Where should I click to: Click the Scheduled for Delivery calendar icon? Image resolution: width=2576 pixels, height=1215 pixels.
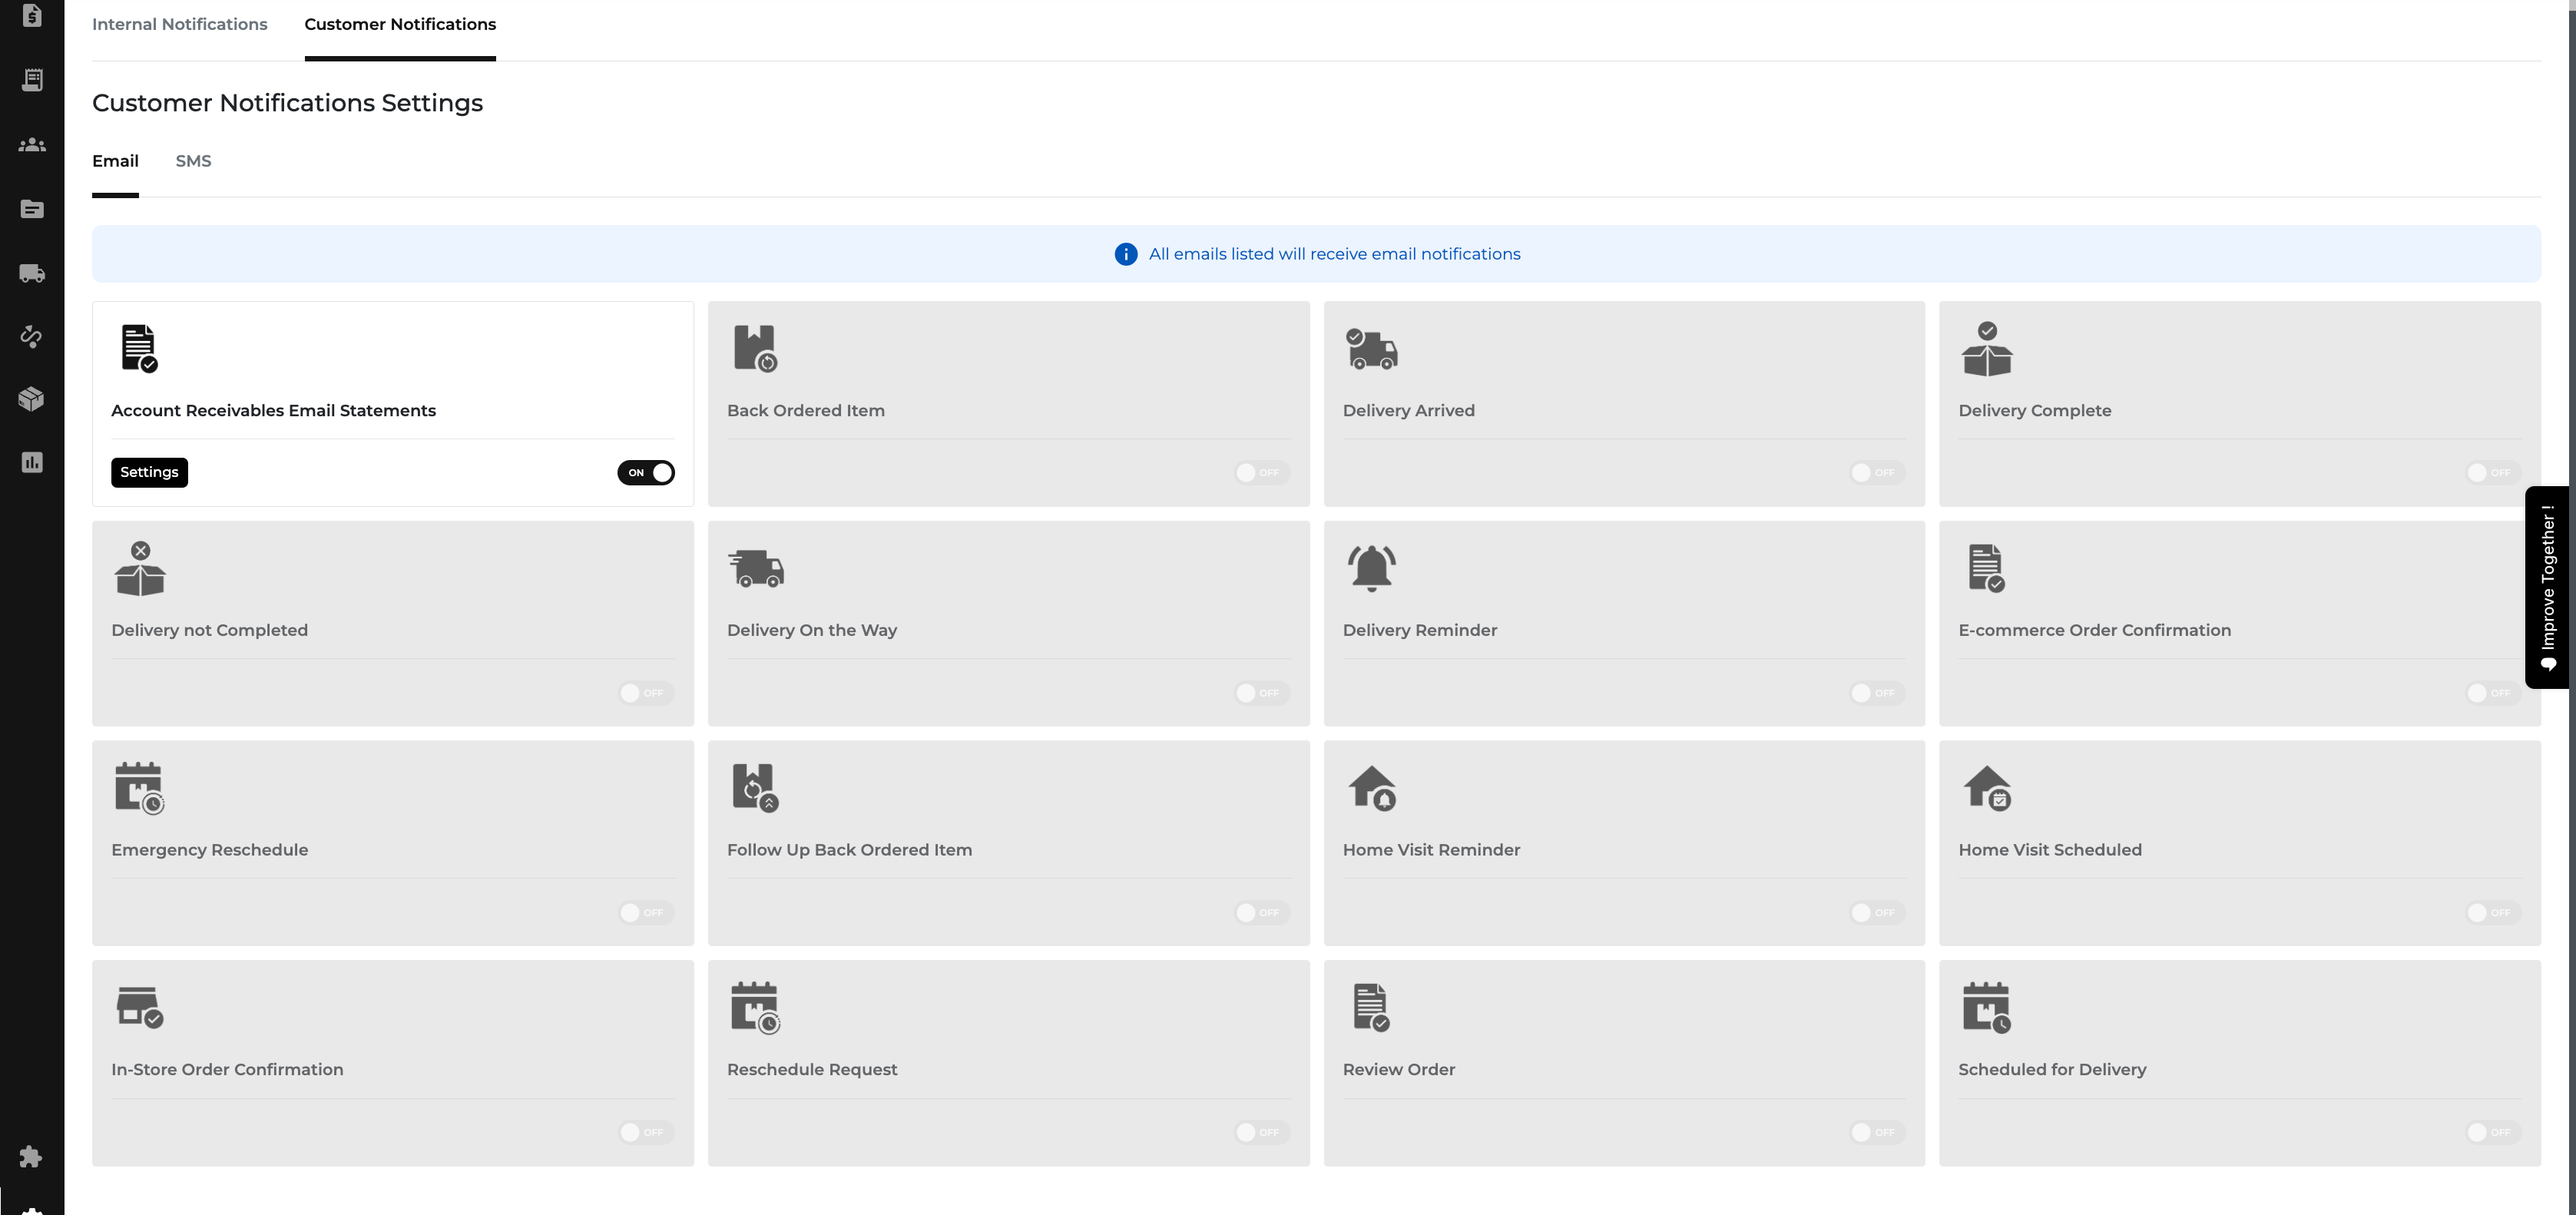[x=1986, y=1007]
